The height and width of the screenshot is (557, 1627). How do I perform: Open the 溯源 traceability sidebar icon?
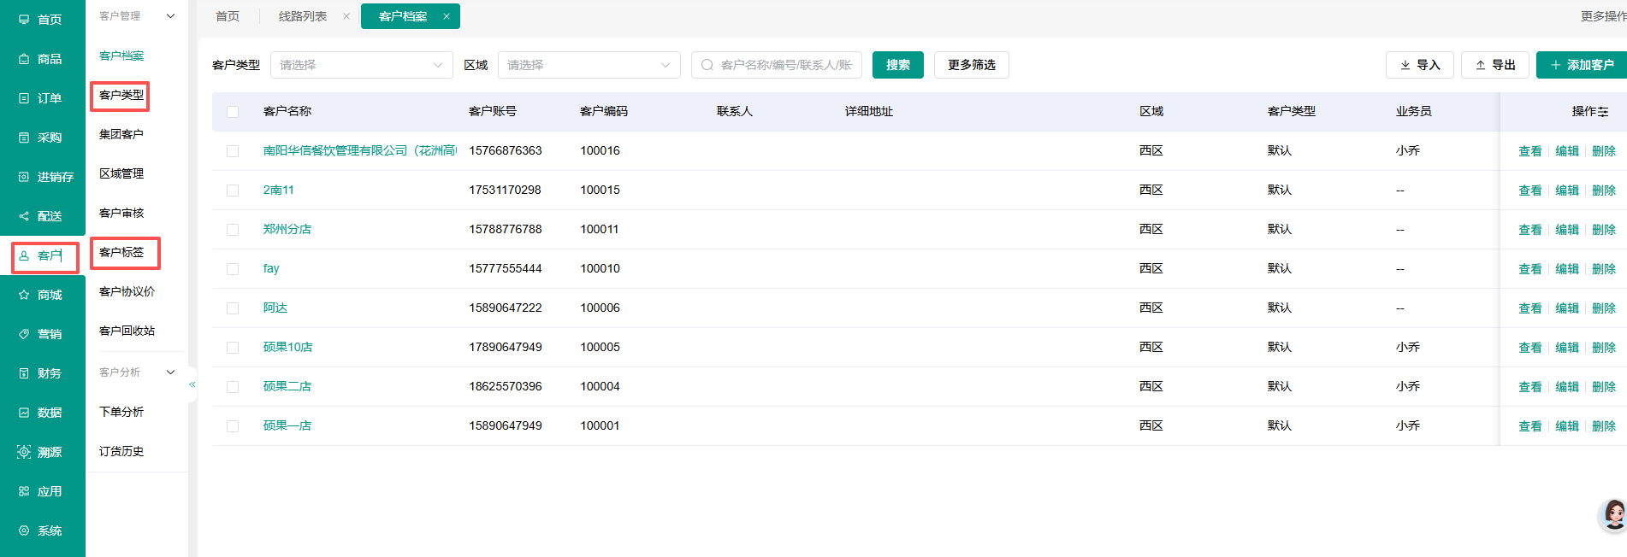click(x=24, y=452)
